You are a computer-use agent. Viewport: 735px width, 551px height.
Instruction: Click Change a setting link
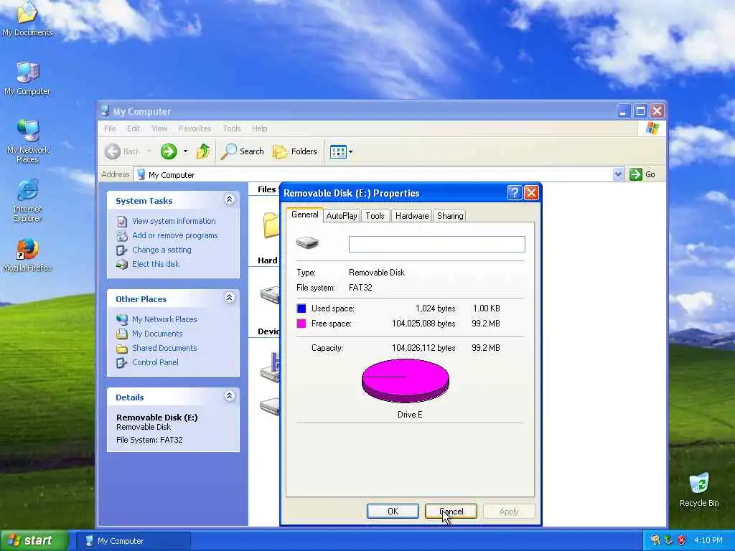[161, 250]
